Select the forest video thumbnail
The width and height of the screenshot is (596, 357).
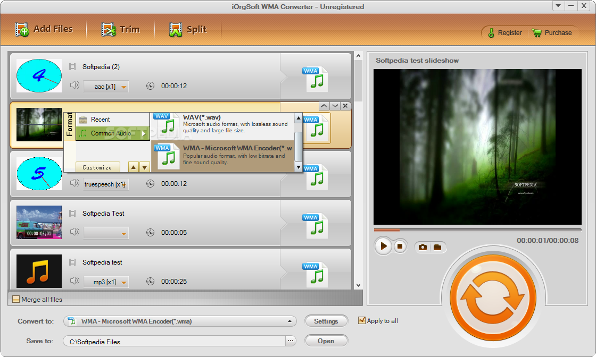pos(39,124)
